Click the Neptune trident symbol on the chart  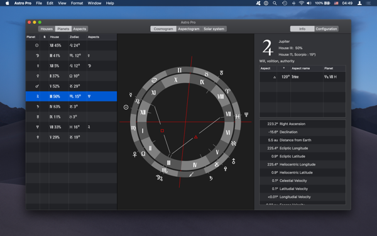coord(246,115)
